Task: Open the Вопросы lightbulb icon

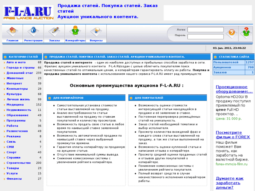Action: (96, 31)
